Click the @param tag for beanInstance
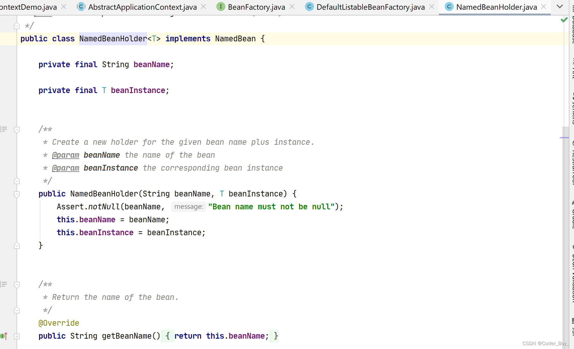 tap(66, 168)
